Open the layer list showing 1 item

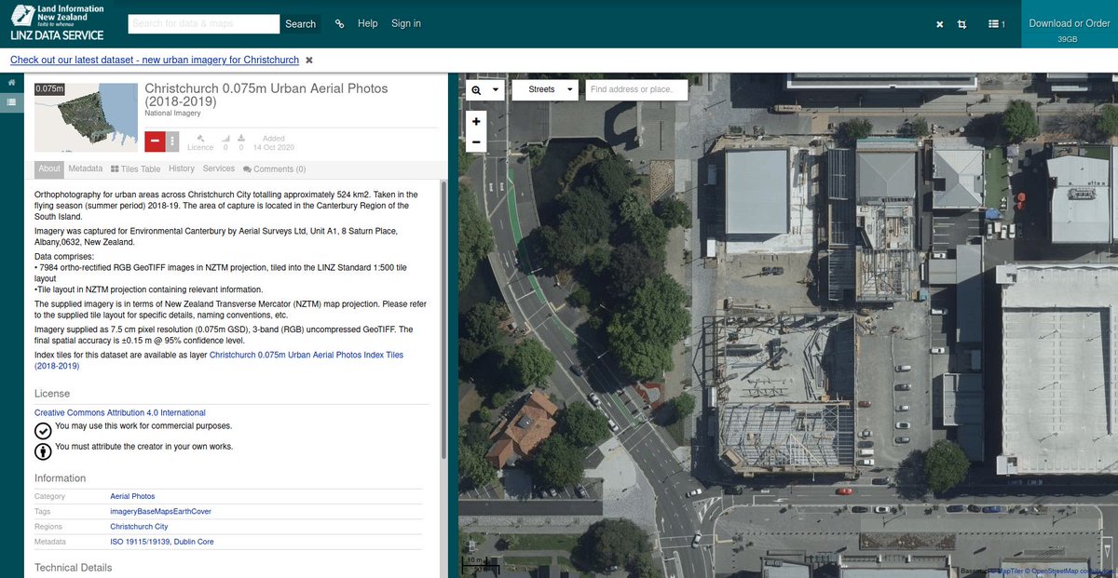coord(996,24)
